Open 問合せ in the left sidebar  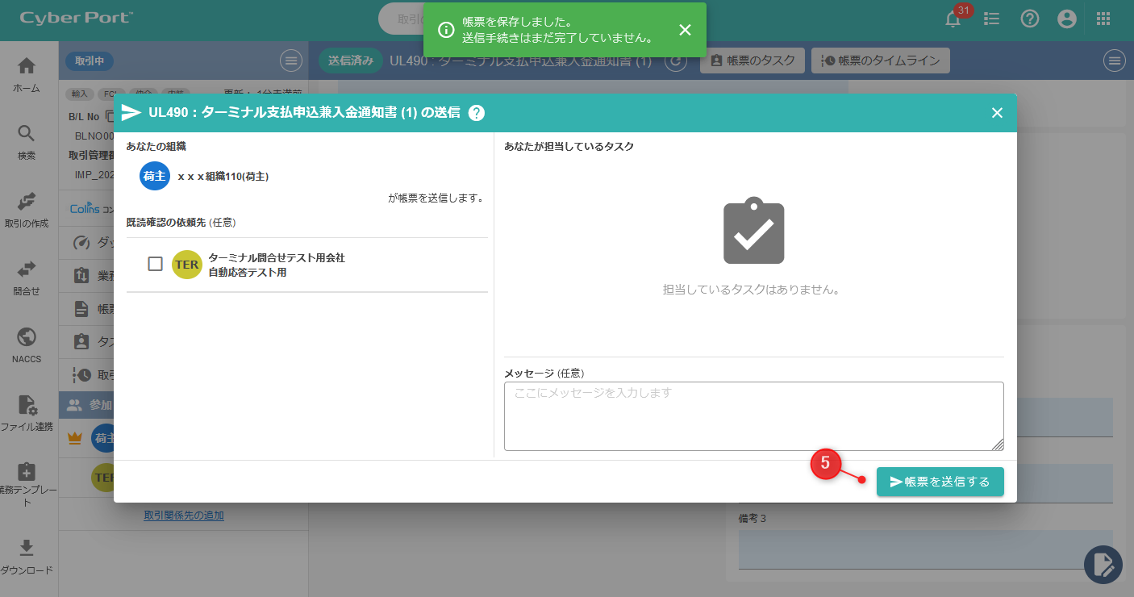[x=27, y=278]
